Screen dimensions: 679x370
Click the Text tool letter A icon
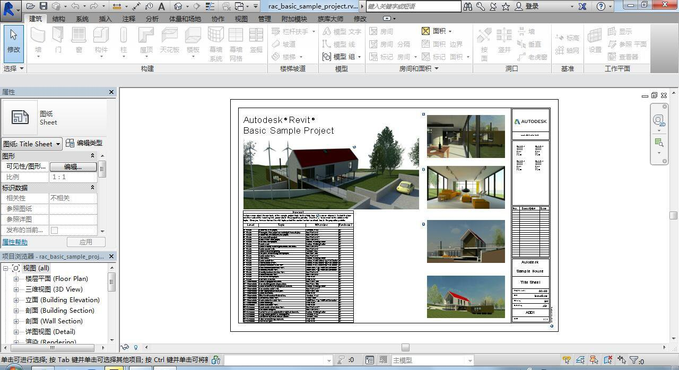[x=161, y=6]
